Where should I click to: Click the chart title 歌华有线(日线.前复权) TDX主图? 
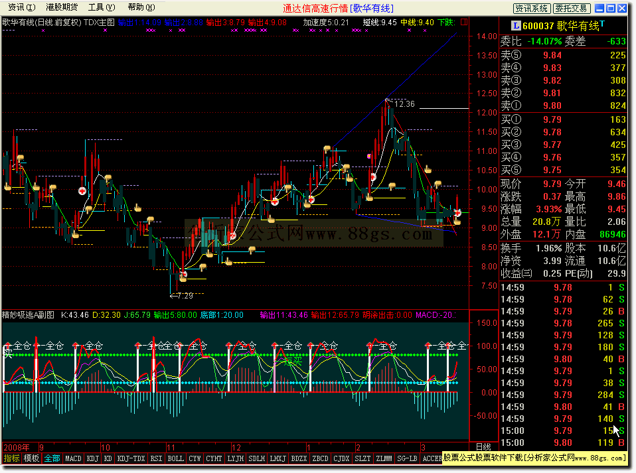(x=58, y=23)
